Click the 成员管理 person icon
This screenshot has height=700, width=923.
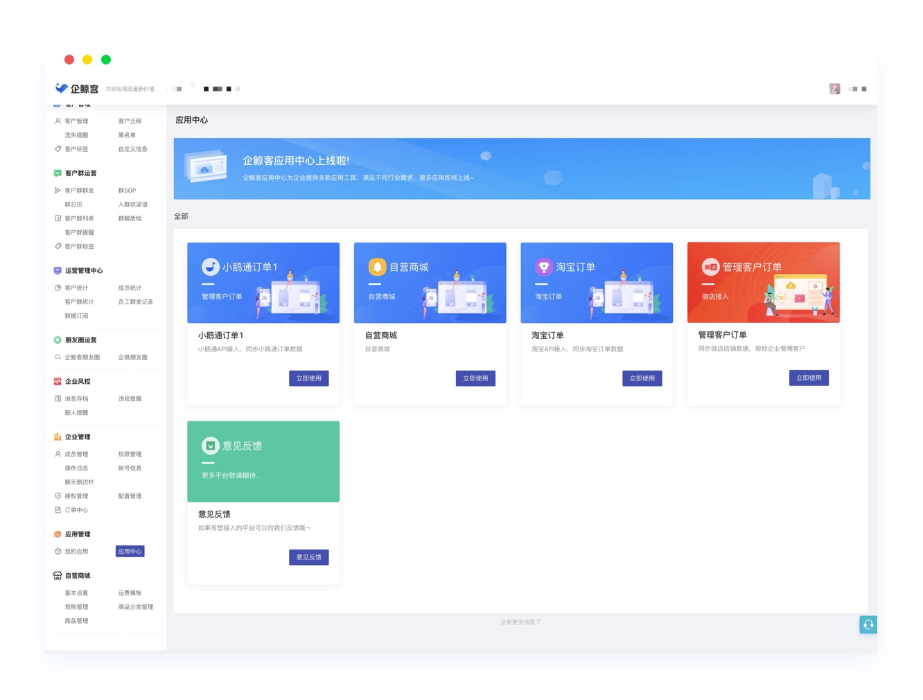58,454
